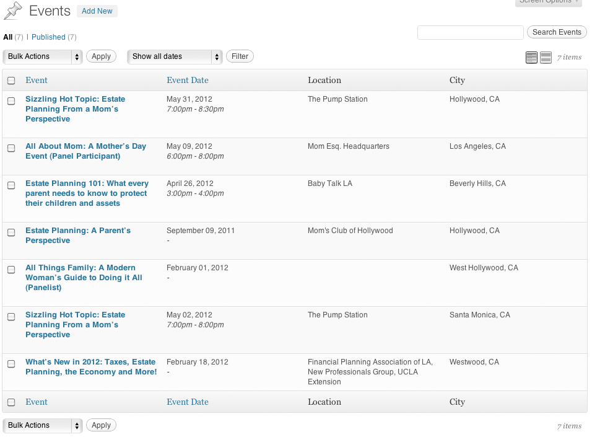Click the 'Beverly Hills, CA' city cell
This screenshot has height=442, width=592.
pyautogui.click(x=477, y=183)
